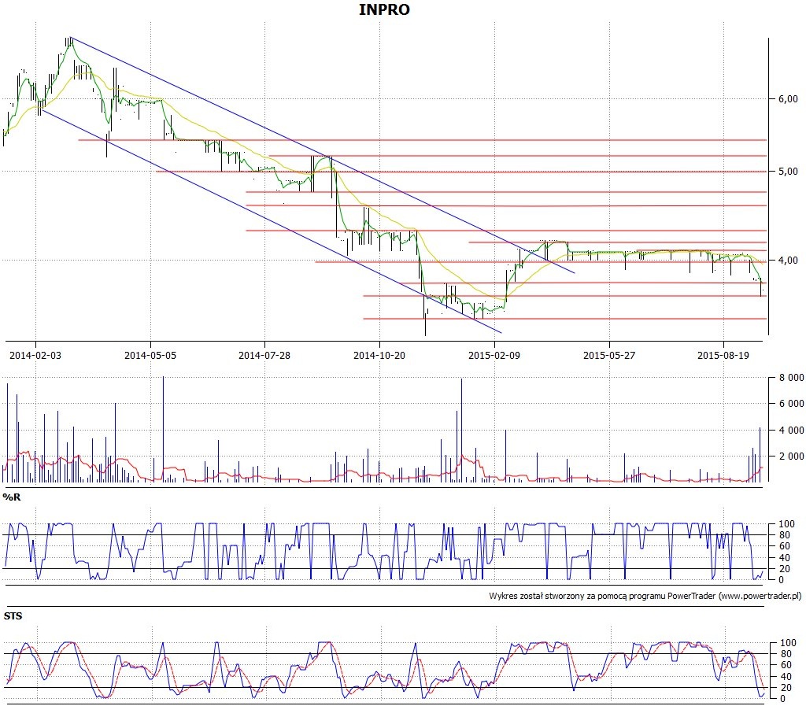
Task: Select the 2014-05-05 date label
Action: point(150,355)
